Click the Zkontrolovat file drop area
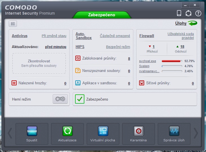206x152 pixels. 39,63
